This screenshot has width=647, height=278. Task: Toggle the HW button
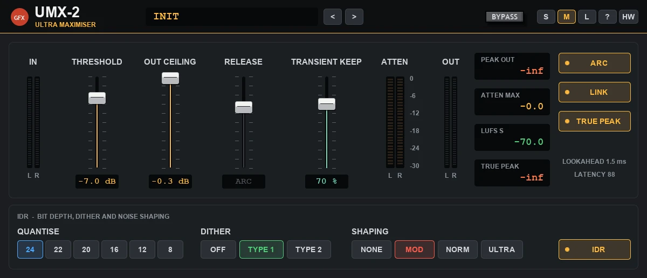pos(628,17)
